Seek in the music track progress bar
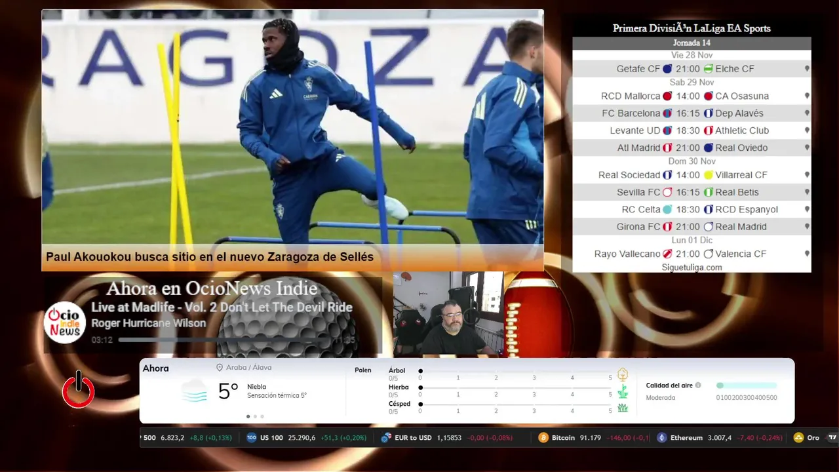This screenshot has width=839, height=472. [225, 340]
